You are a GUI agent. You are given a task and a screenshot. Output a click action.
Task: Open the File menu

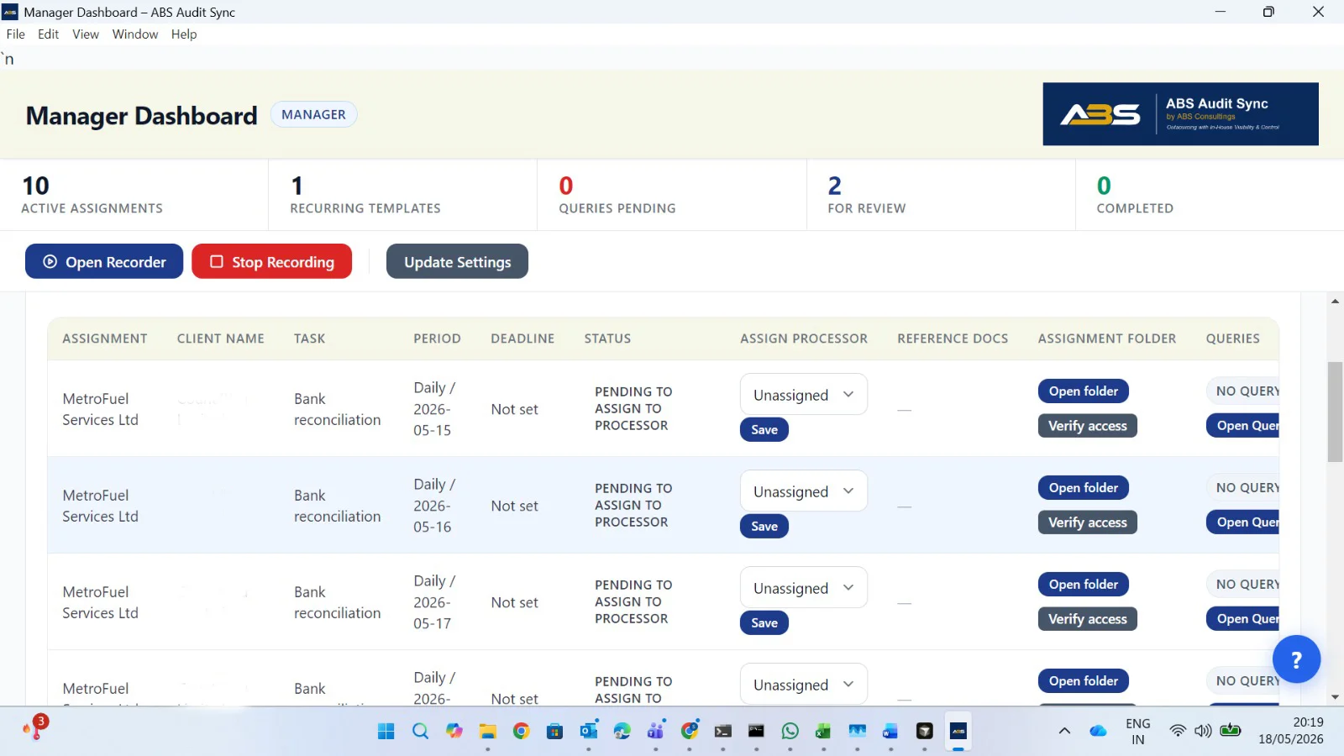[x=16, y=34]
